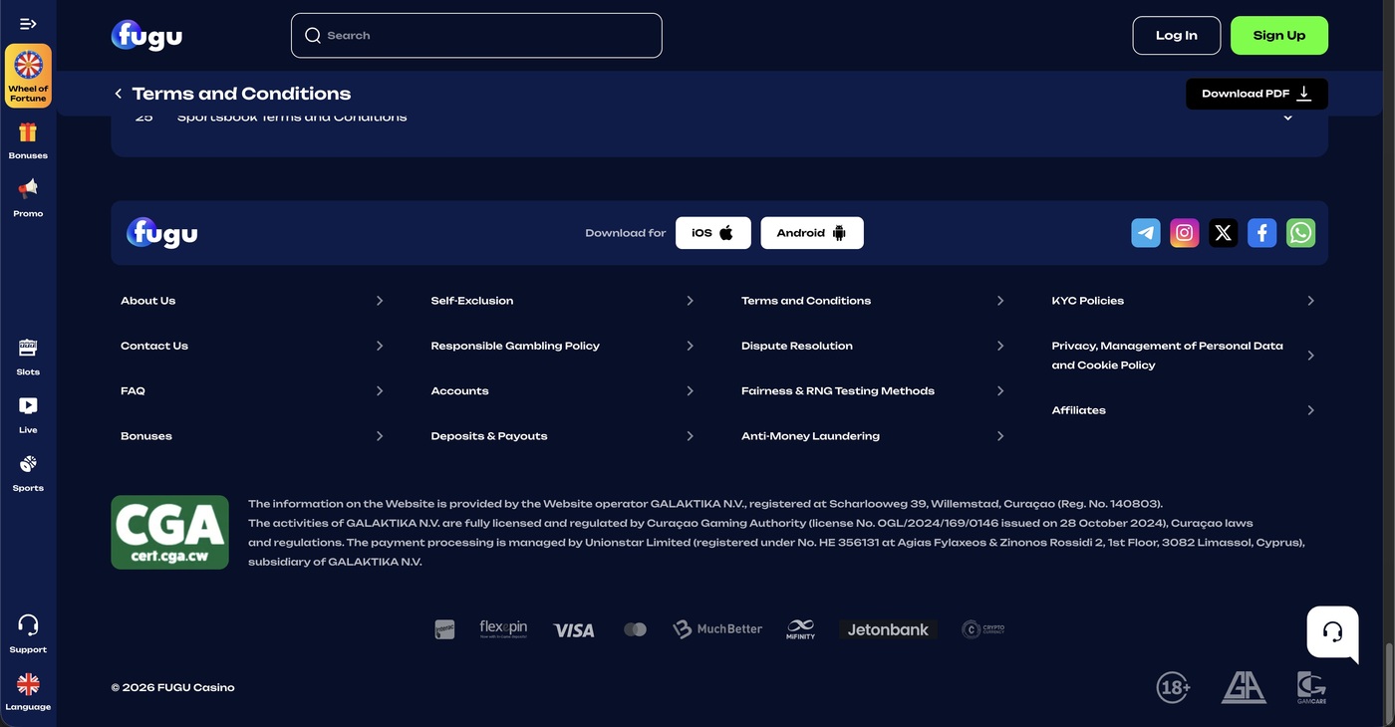Click the GamCare logo
Screen dimensions: 1395x727
[1311, 687]
